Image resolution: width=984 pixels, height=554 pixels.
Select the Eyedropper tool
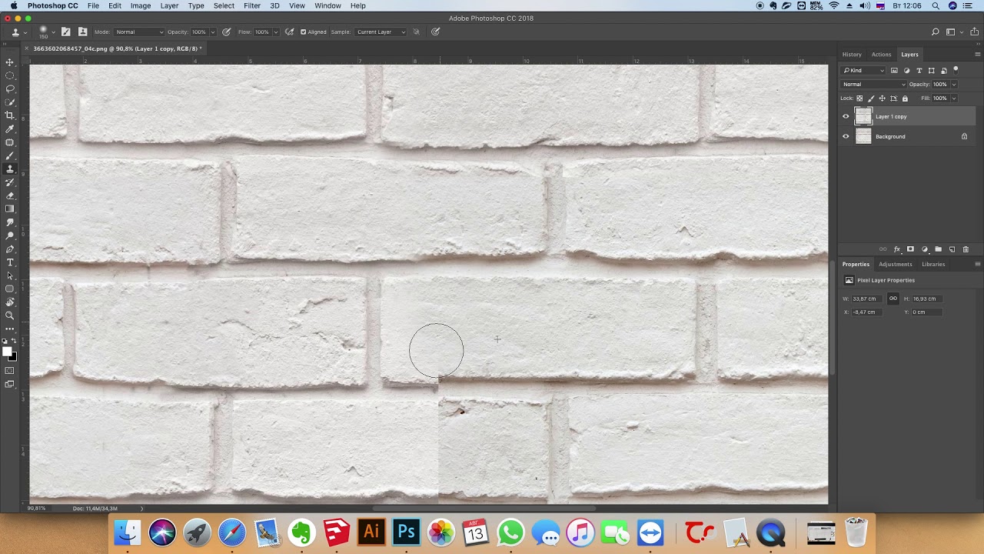(x=10, y=128)
